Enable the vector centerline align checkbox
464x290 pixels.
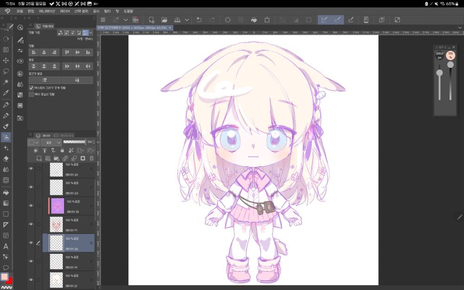tap(31, 94)
